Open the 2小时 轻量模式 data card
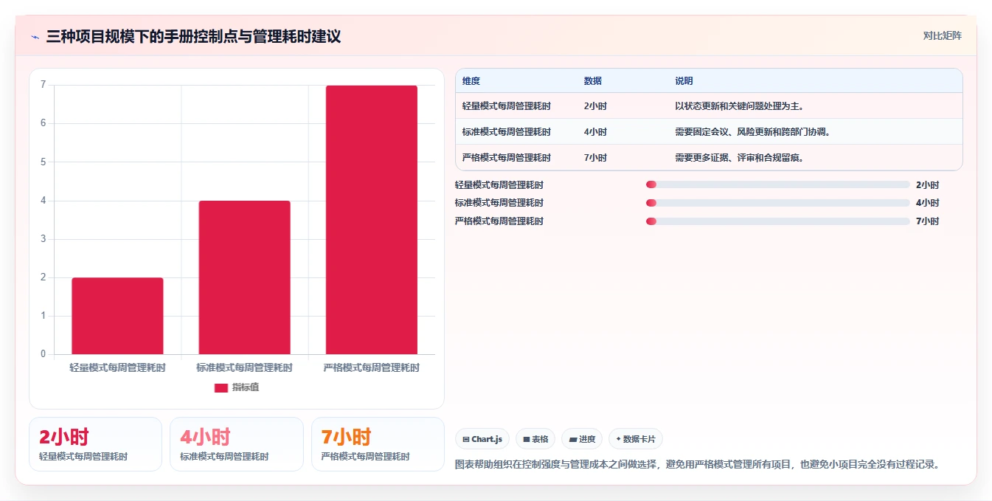This screenshot has height=501, width=992. [95, 444]
